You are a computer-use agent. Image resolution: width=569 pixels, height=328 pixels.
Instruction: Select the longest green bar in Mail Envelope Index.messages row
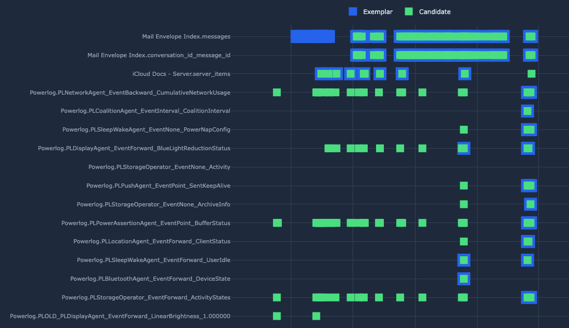coord(452,36)
